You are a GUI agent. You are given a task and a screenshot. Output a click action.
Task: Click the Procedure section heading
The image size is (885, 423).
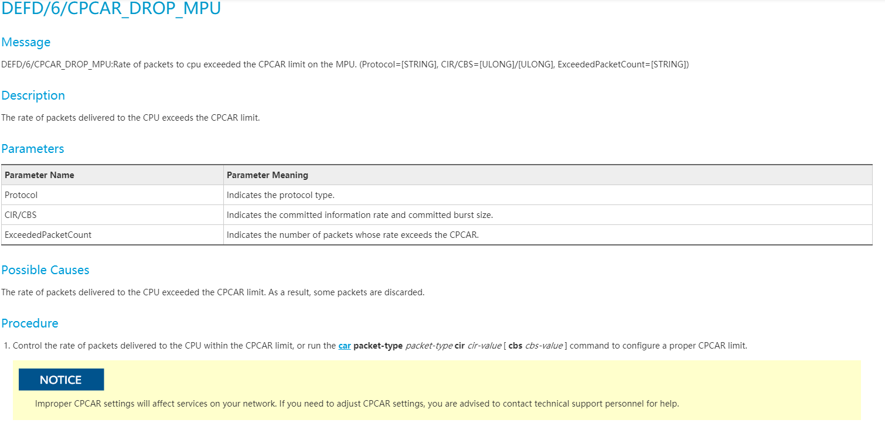(x=30, y=323)
